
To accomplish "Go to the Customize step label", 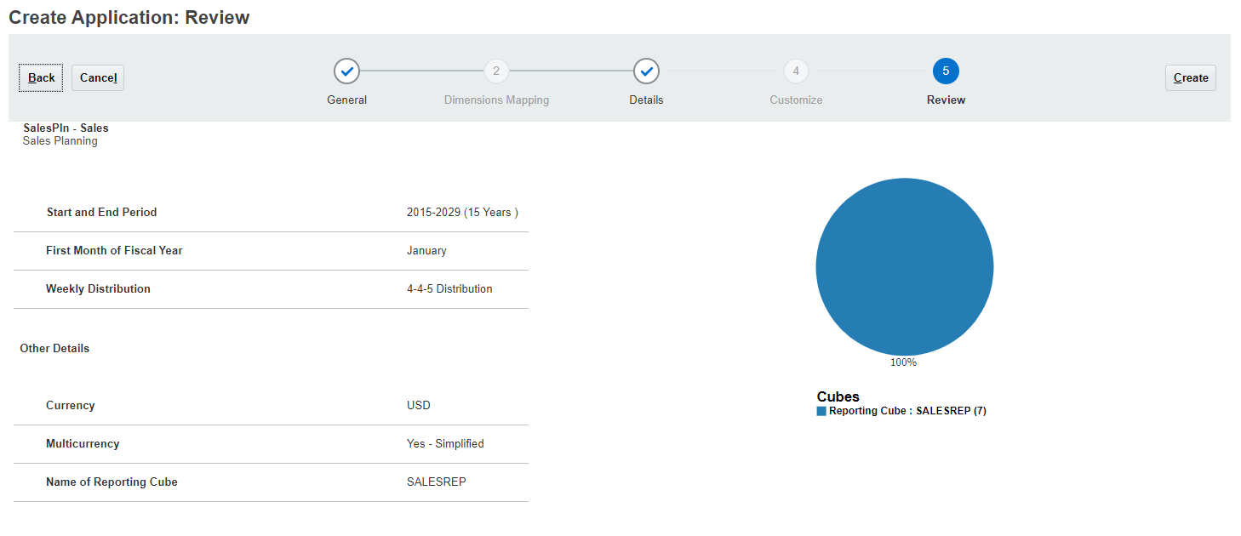I will click(x=796, y=100).
